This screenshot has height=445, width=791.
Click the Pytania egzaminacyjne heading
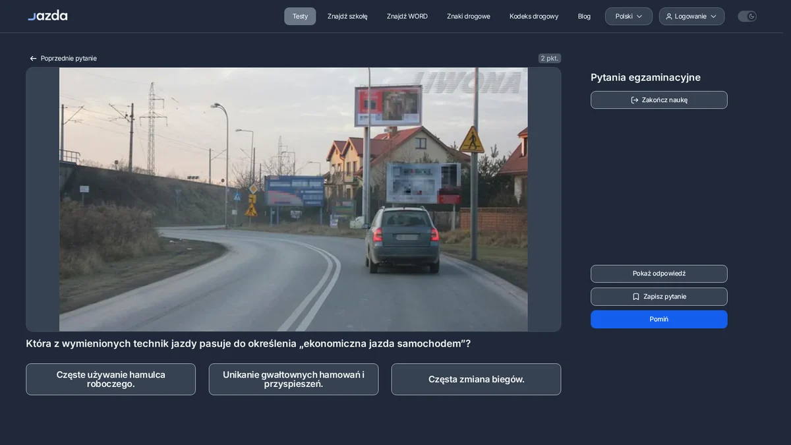645,77
